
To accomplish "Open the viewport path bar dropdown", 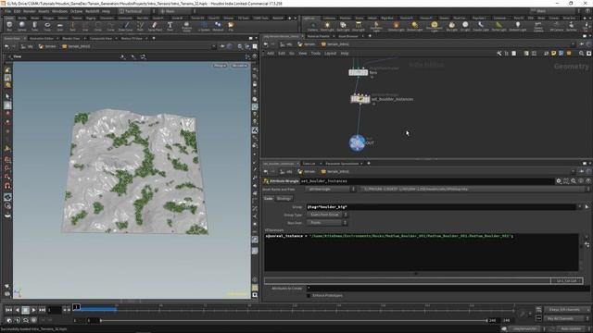I will [214, 46].
